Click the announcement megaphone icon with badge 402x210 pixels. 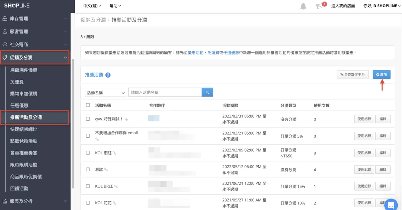pyautogui.click(x=319, y=6)
